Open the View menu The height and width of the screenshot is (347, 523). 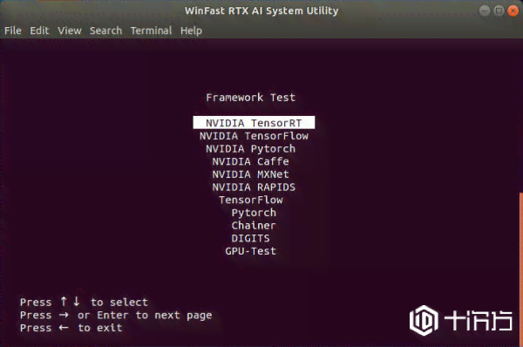70,31
